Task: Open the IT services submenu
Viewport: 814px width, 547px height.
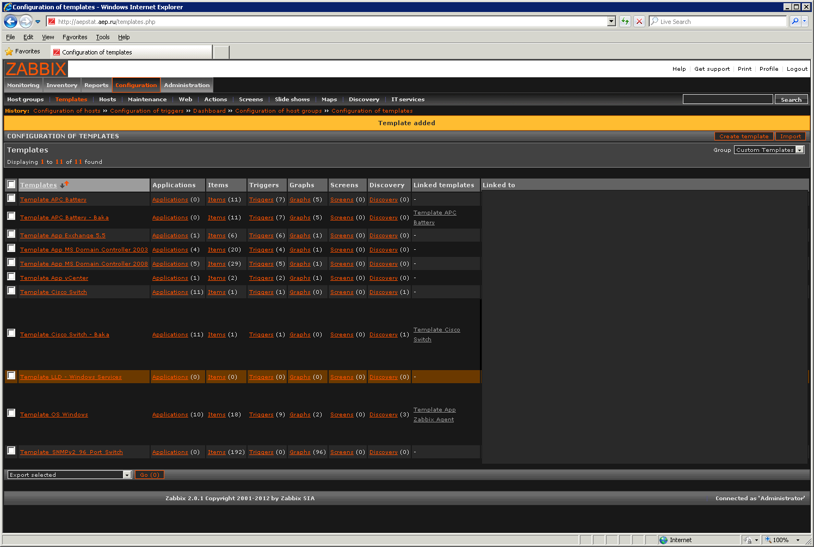Action: coord(408,100)
